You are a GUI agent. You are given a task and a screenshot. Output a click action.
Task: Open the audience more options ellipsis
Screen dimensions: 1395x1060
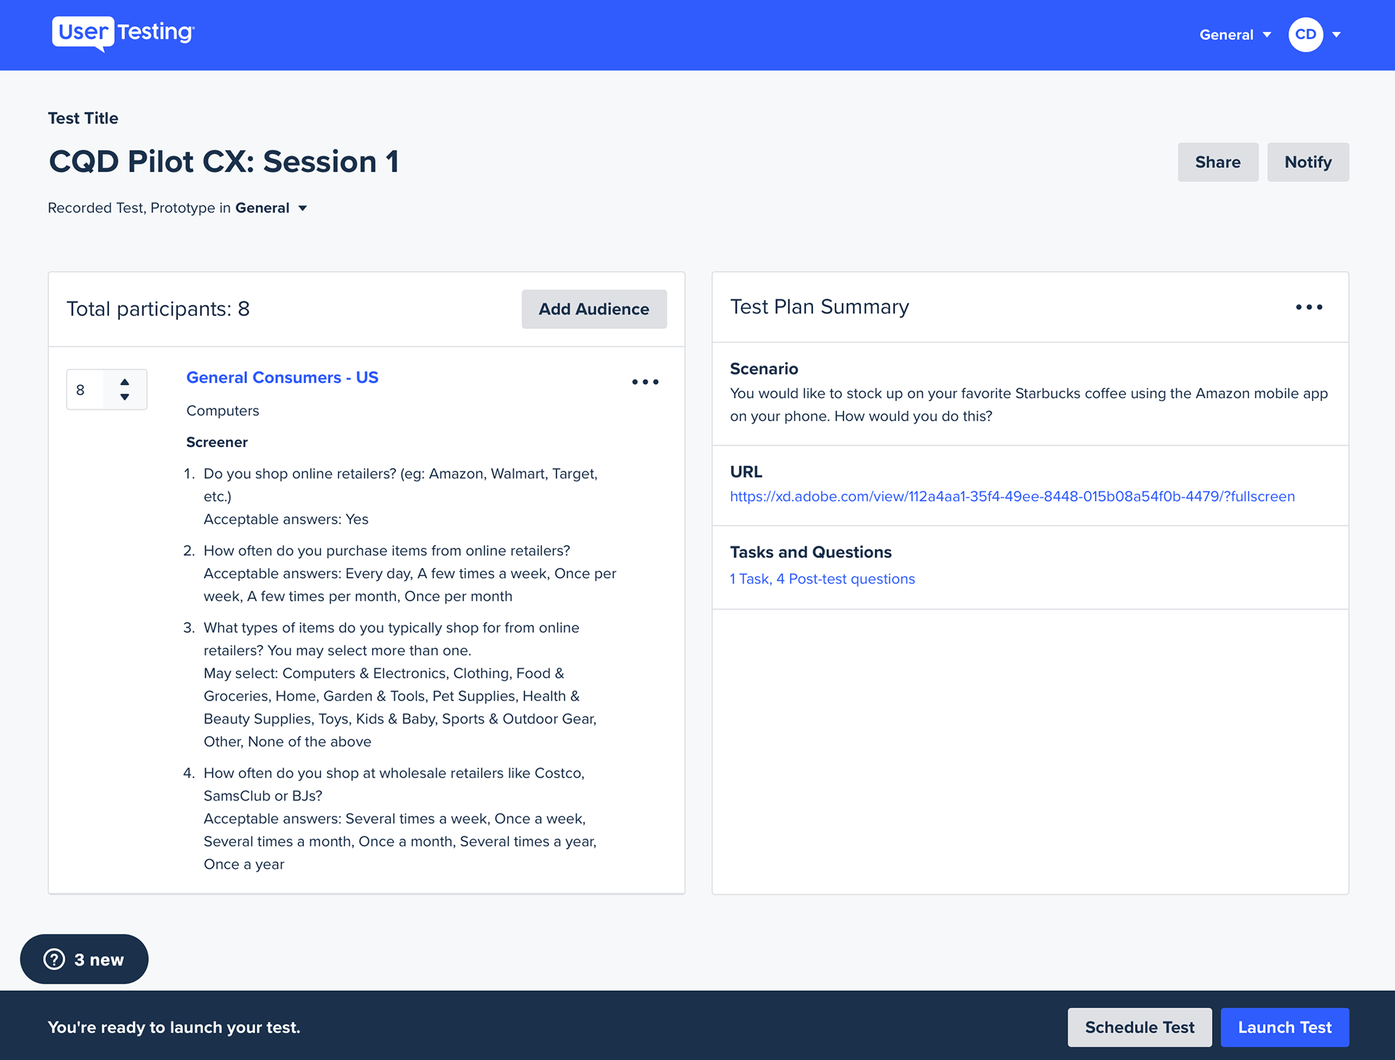pos(645,382)
